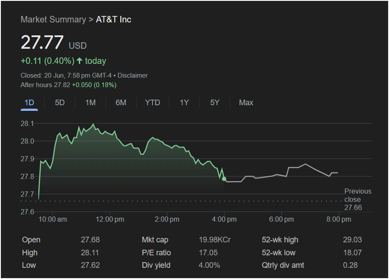Click the AT&T Inc company title
The image size is (389, 279).
pos(114,19)
